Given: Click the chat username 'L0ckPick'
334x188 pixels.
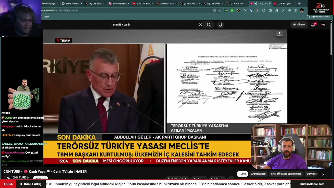Looking at the screenshot, I should (x=8, y=135).
